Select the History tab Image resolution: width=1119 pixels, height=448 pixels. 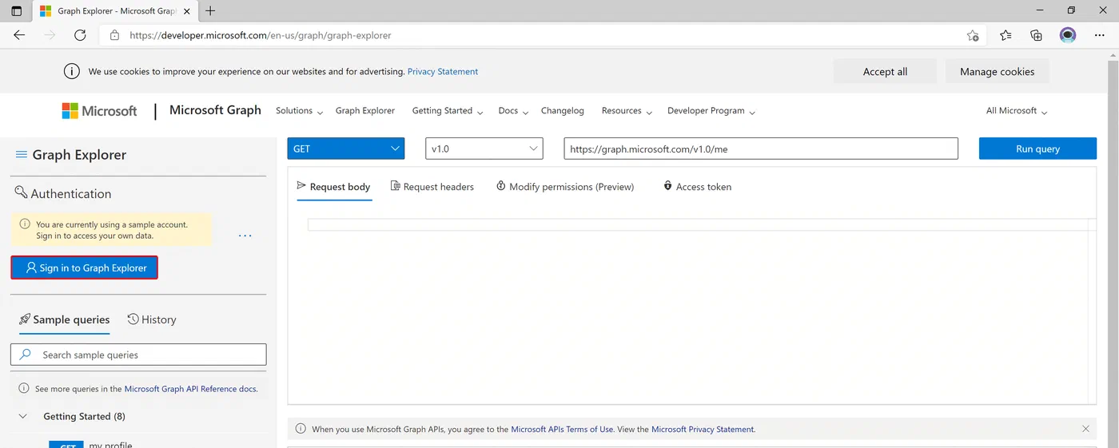(152, 319)
